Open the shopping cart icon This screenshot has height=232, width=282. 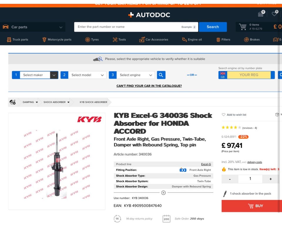243,27
